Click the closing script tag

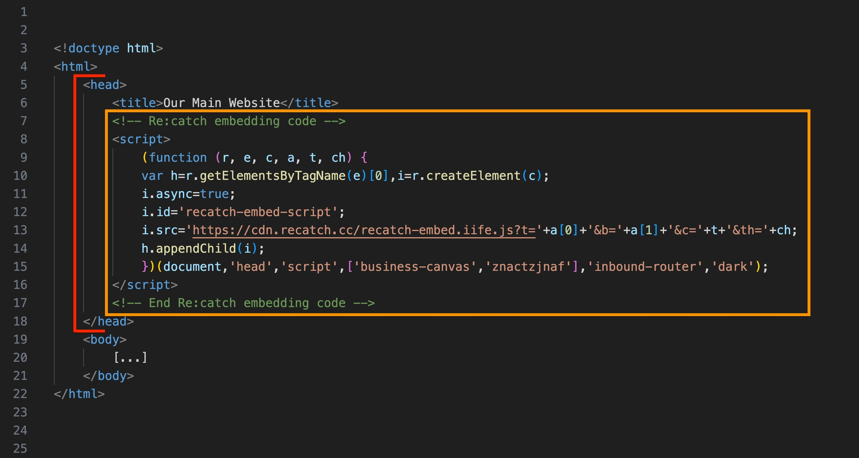[145, 285]
